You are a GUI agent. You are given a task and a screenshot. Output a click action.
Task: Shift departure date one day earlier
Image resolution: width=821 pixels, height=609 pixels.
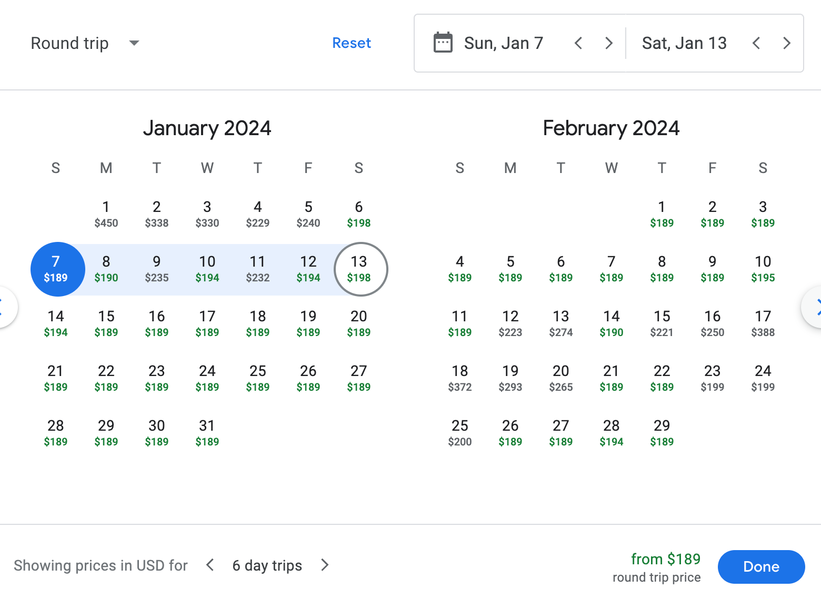pyautogui.click(x=578, y=43)
